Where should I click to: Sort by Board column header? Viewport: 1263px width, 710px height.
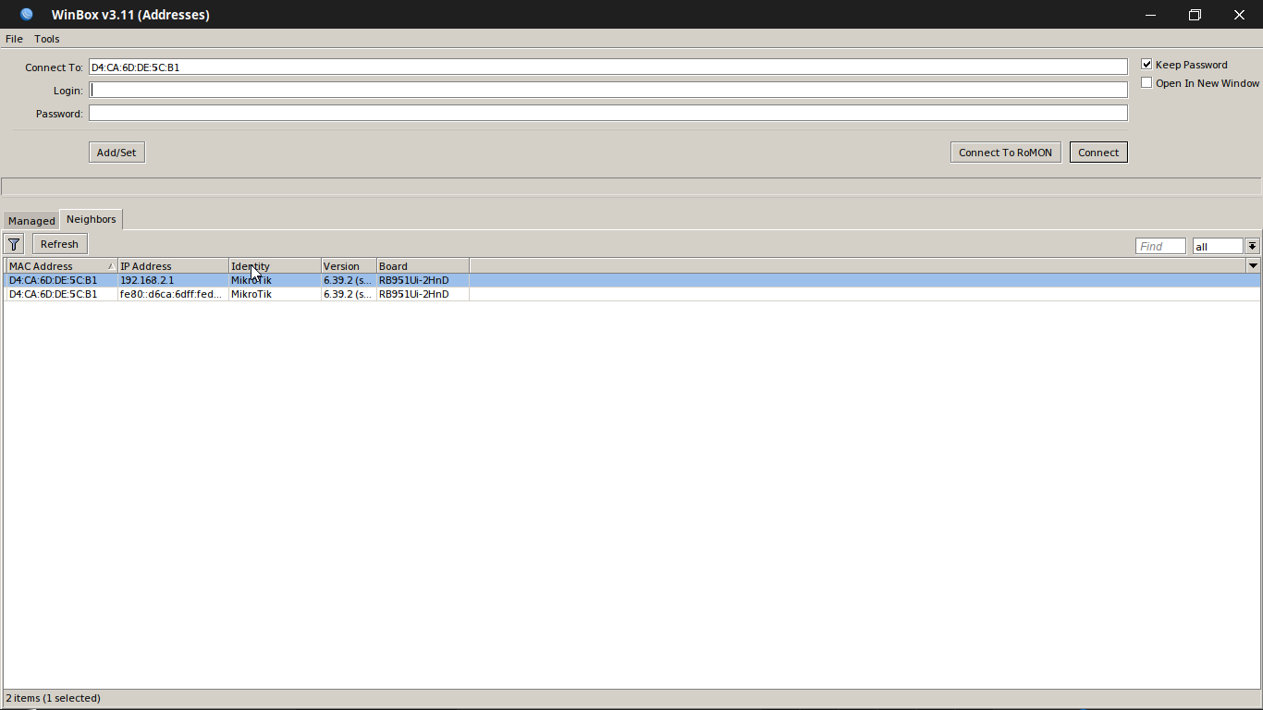coord(423,266)
